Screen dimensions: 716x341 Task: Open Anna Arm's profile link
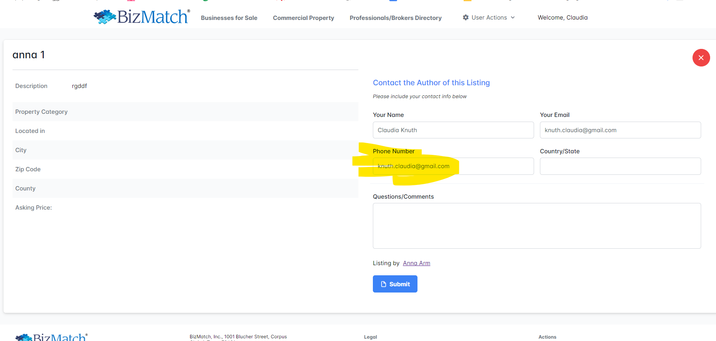pos(416,263)
